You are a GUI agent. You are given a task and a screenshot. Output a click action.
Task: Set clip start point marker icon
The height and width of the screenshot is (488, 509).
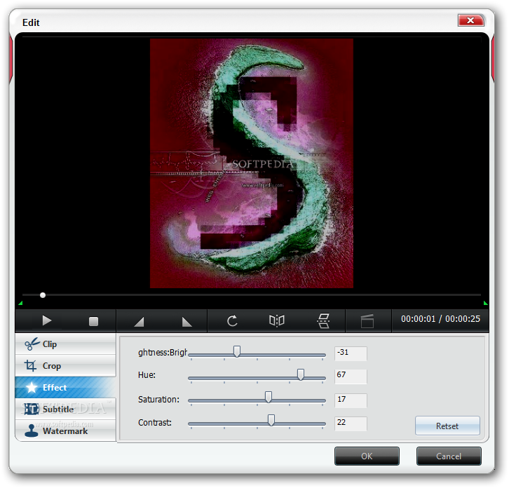pyautogui.click(x=139, y=322)
